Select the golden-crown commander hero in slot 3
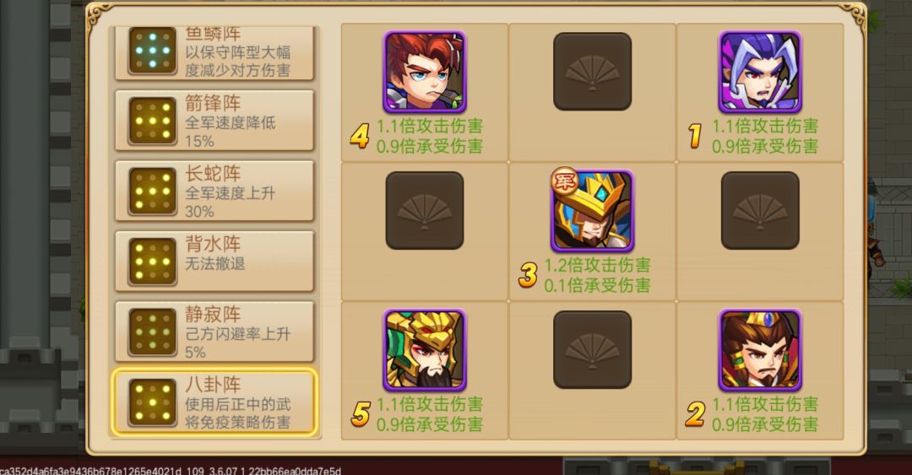 click(592, 210)
